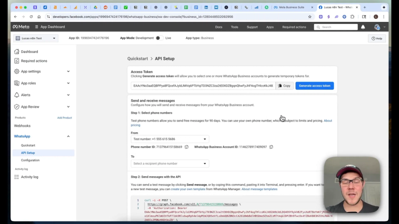This screenshot has width=399, height=224.
Task: Switch to Meta Business Suite tab
Action: point(291,7)
